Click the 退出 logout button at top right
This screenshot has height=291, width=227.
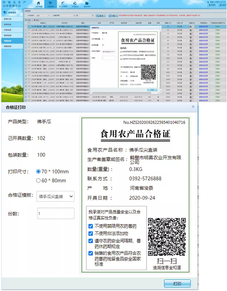(x=222, y=5)
